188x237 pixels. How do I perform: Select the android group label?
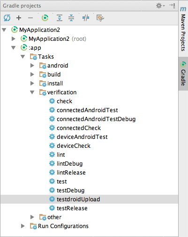[x=58, y=66]
